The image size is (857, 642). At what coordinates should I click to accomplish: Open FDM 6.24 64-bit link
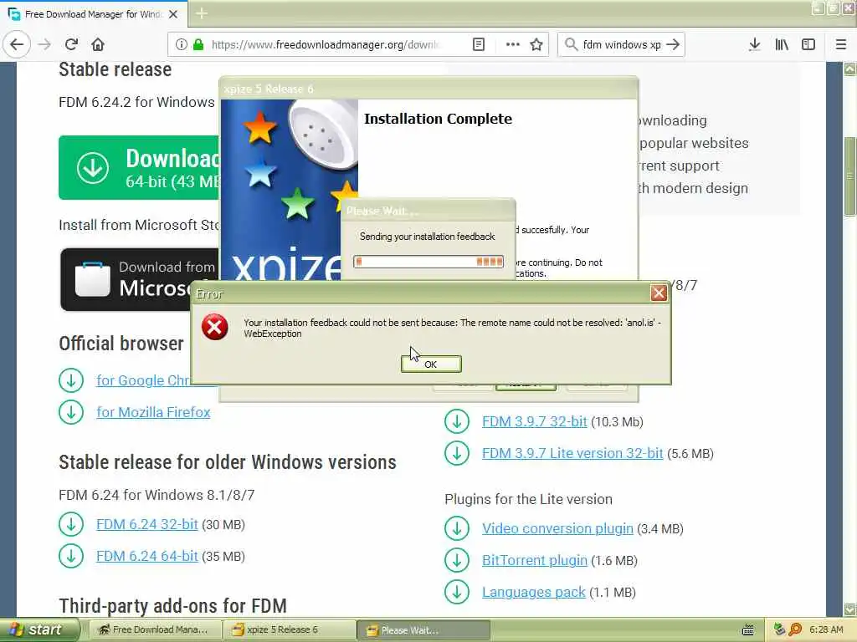[x=147, y=556]
